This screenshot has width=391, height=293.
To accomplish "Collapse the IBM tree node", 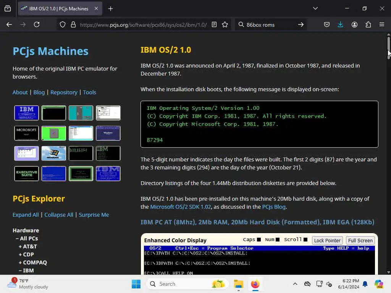I will [26, 270].
